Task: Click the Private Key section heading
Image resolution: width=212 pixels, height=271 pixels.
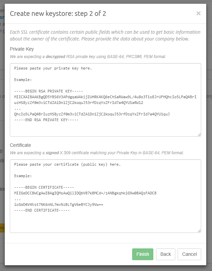Action: tap(21, 49)
